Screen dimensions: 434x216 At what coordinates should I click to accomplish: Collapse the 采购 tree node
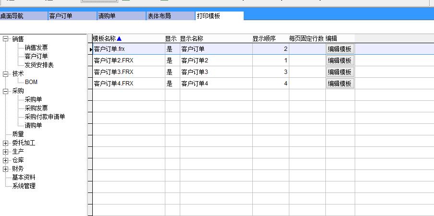5,91
